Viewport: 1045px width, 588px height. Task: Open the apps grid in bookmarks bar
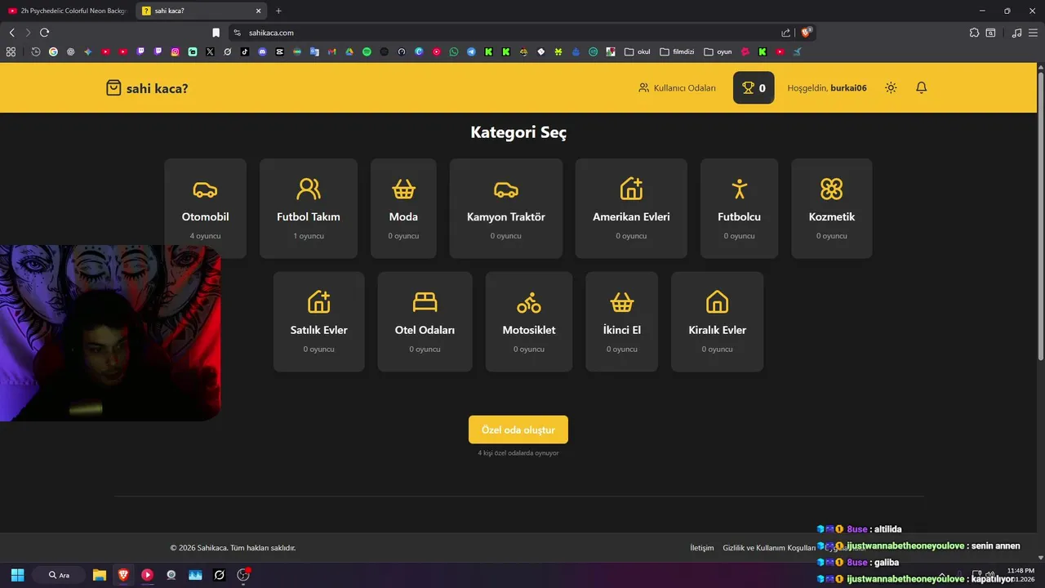point(11,51)
